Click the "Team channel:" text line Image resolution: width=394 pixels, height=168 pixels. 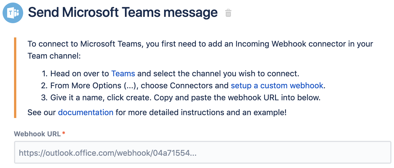(54, 56)
